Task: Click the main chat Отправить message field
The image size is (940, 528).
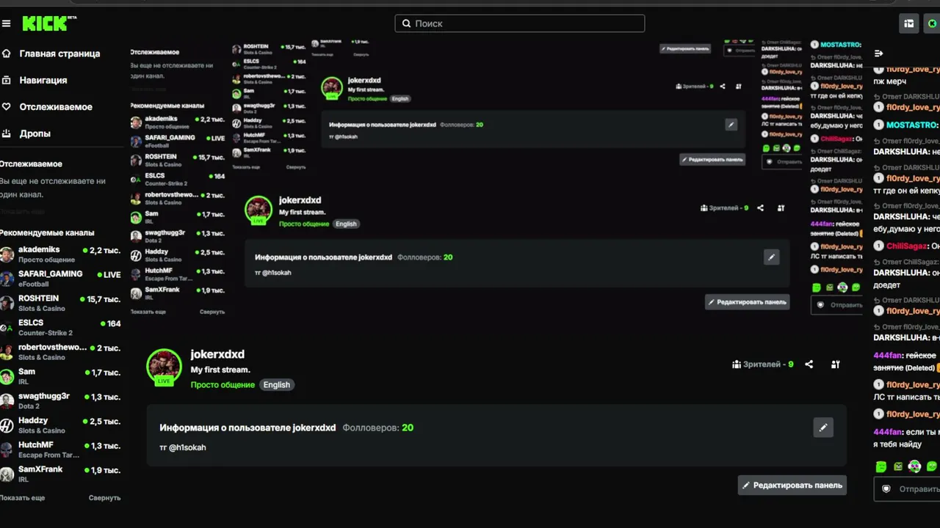Action: 907,489
